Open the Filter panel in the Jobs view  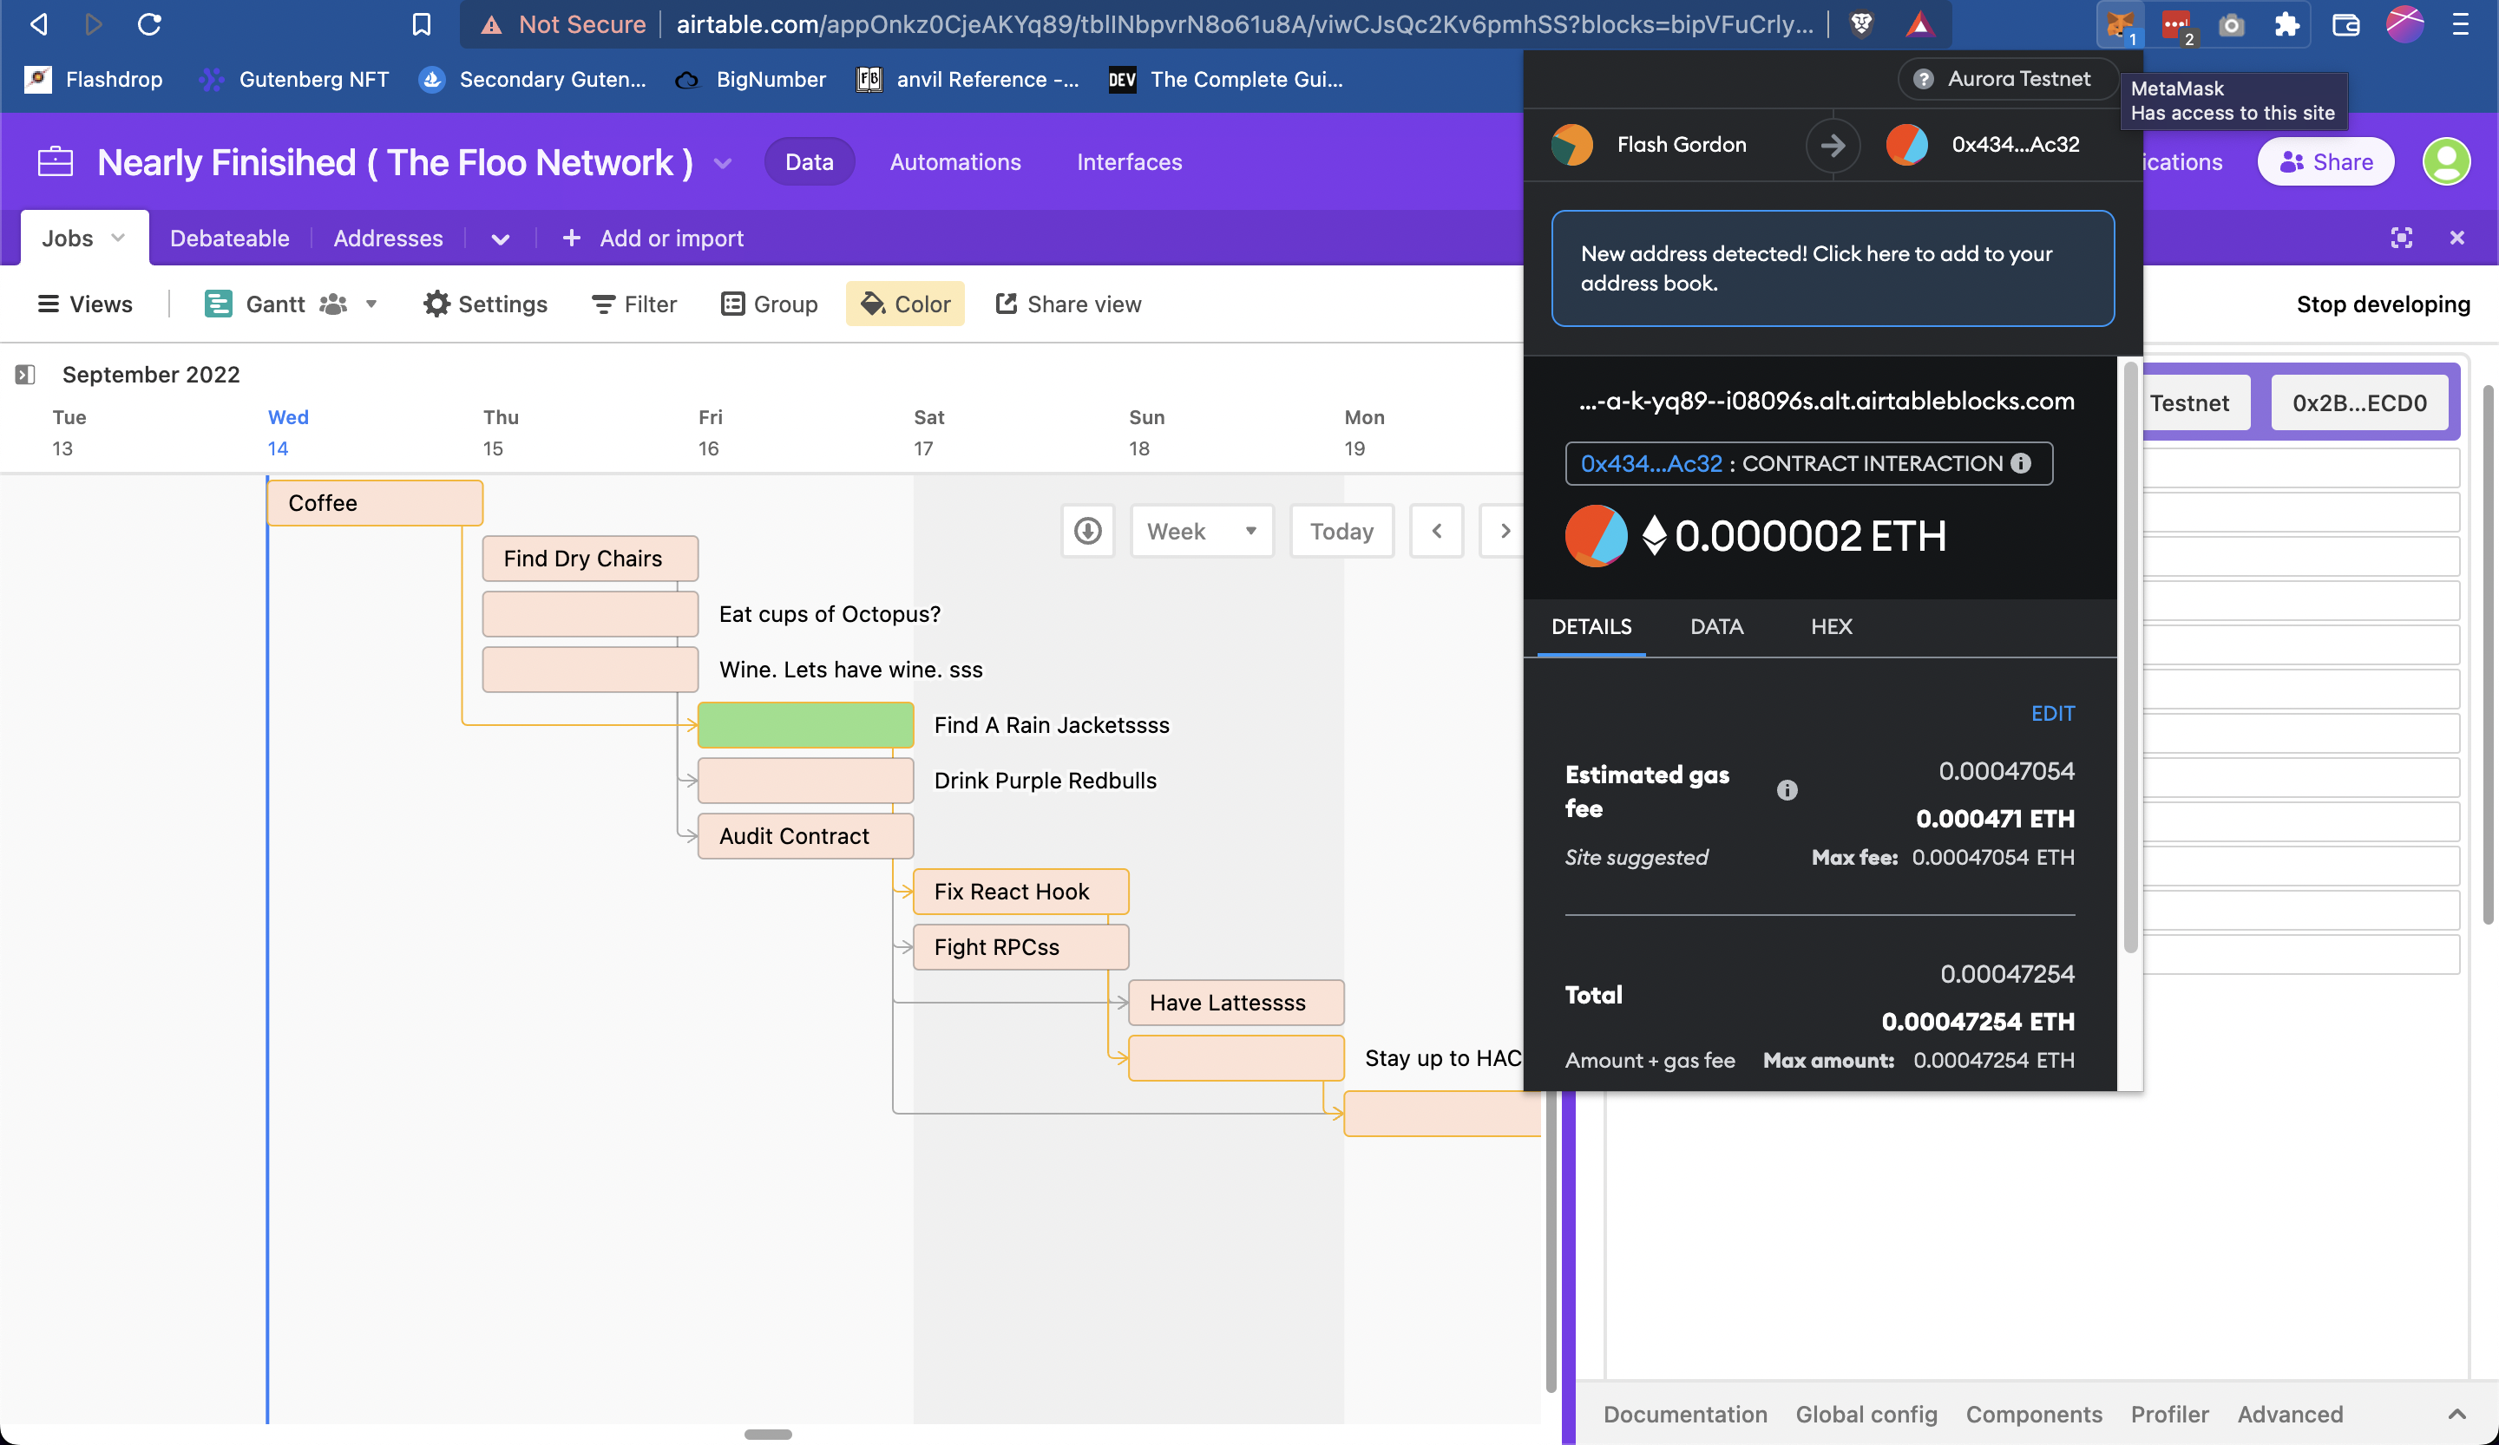633,304
